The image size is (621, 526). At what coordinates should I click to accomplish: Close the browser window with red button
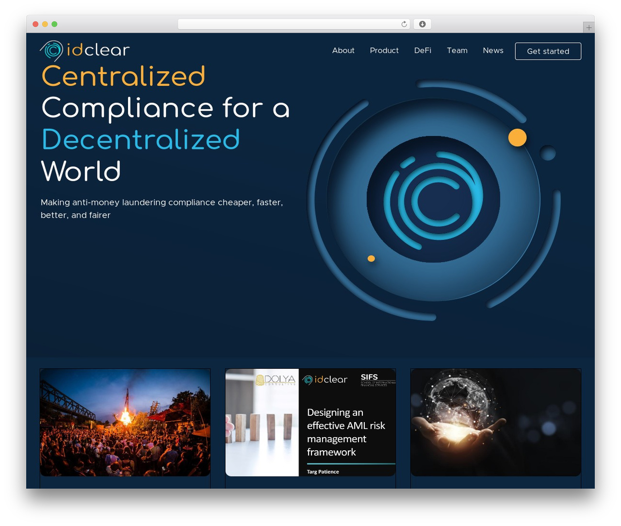(x=35, y=24)
